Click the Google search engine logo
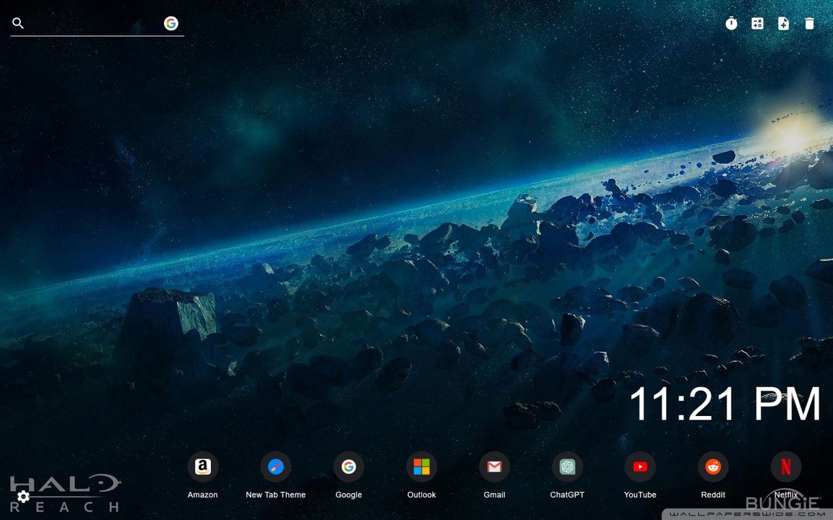 [171, 23]
